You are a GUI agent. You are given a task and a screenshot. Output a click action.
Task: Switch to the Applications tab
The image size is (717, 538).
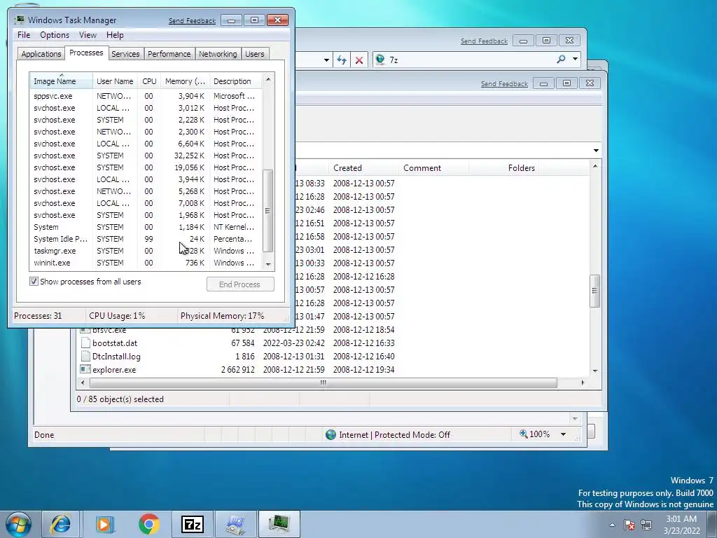pyautogui.click(x=41, y=54)
